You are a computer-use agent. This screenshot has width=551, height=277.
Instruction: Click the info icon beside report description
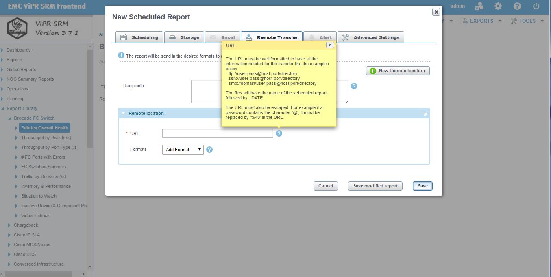tap(121, 55)
